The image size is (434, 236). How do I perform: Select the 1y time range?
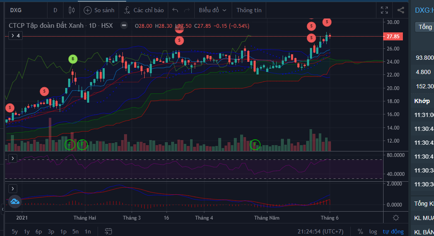point(26,231)
